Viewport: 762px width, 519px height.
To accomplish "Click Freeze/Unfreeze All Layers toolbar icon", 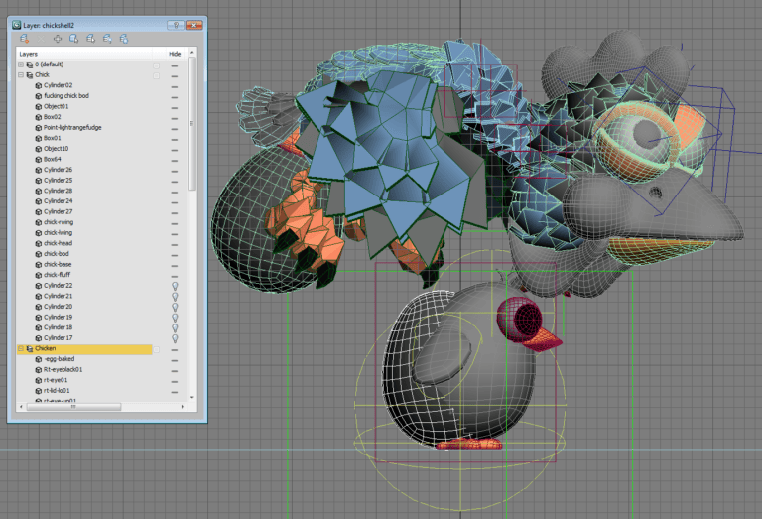I will click(124, 39).
